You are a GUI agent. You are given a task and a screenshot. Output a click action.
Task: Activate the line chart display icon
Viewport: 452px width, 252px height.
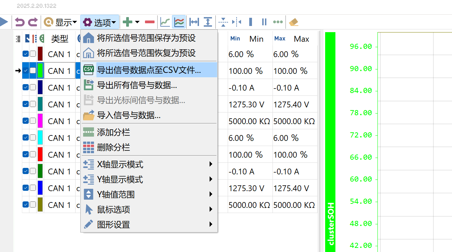pos(165,22)
